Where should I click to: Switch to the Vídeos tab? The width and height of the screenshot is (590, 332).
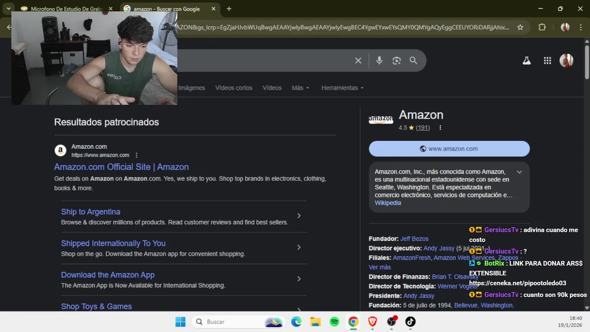272,88
